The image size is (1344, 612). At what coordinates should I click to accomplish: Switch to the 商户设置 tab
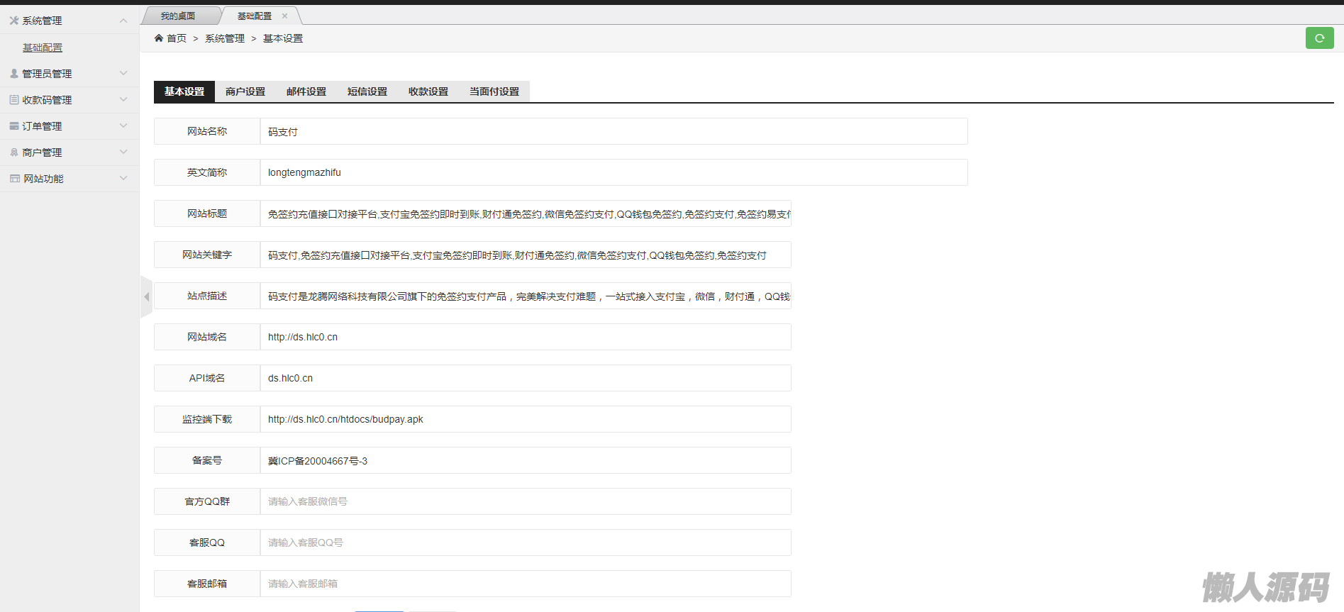click(x=245, y=91)
